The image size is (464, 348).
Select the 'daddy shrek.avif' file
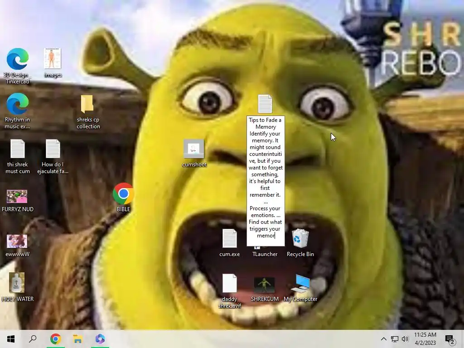230,290
